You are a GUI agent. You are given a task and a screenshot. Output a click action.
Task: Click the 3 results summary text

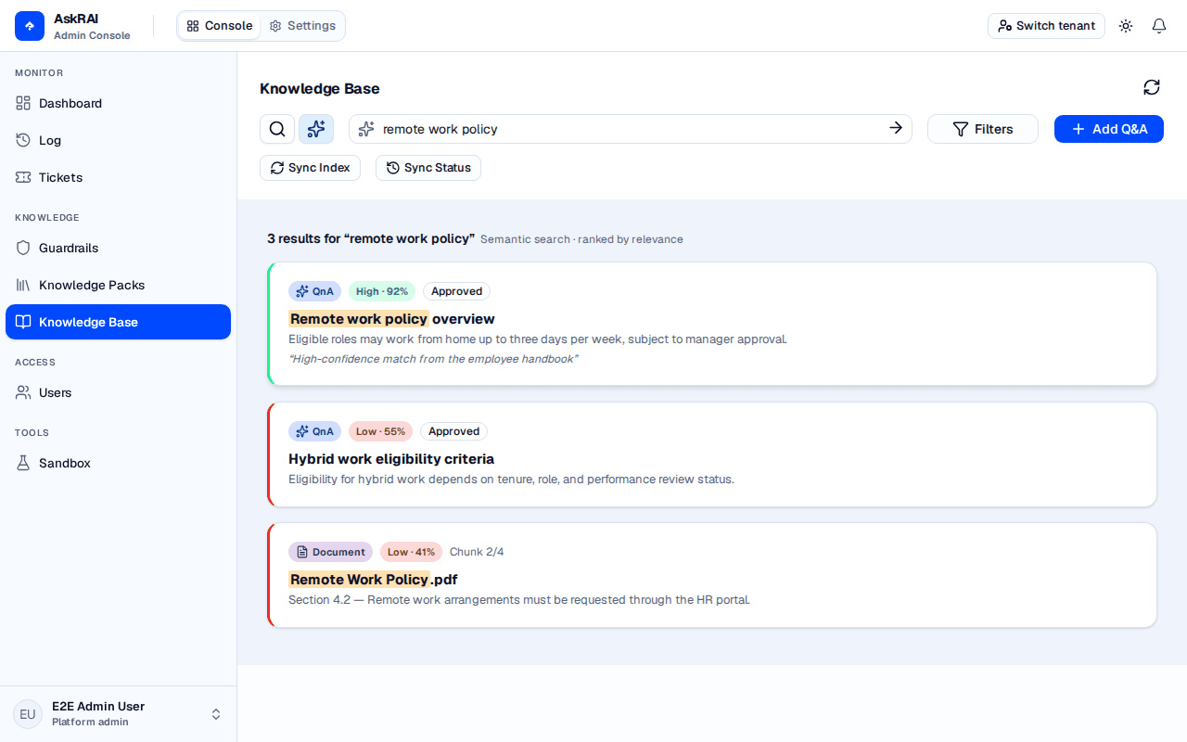coord(371,238)
